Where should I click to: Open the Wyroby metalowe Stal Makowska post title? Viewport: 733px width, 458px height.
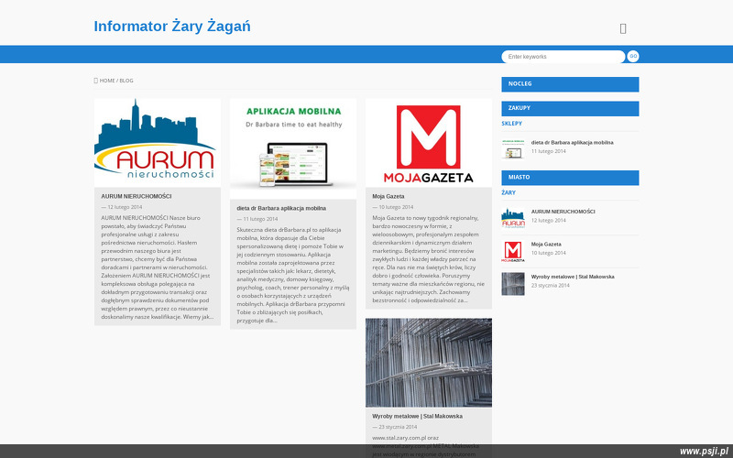click(x=417, y=416)
